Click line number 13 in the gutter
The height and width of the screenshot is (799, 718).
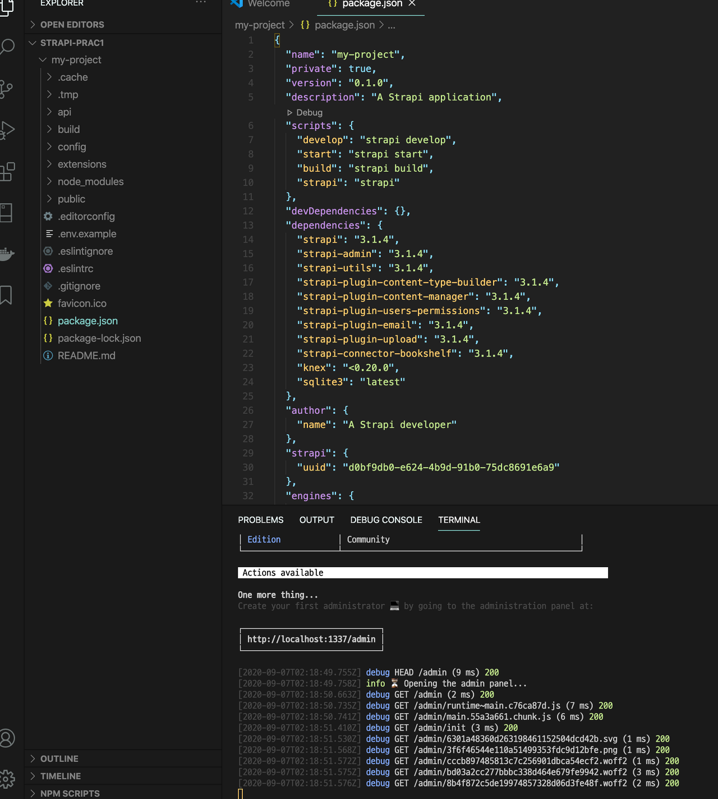point(248,225)
